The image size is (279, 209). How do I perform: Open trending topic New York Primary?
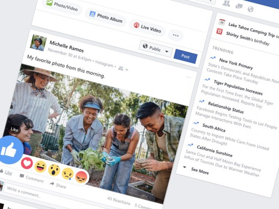pos(236,63)
